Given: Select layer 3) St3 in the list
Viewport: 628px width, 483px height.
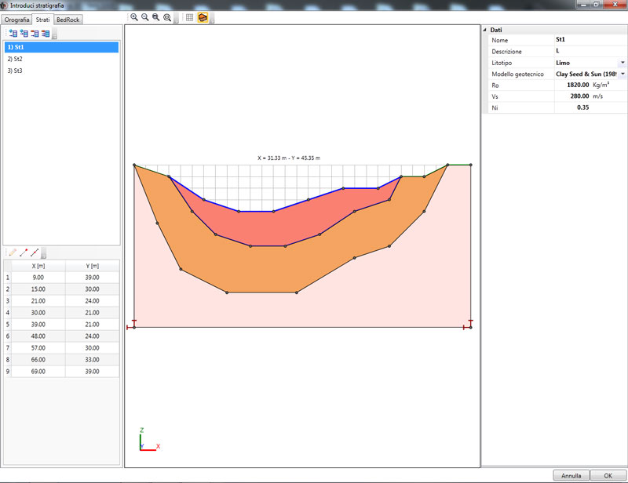Looking at the screenshot, I should [62, 71].
